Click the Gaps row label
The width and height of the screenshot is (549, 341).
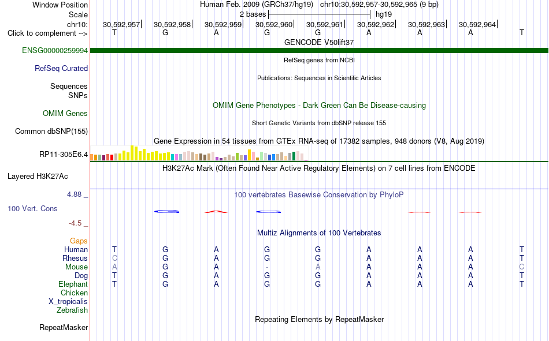pyautogui.click(x=79, y=241)
